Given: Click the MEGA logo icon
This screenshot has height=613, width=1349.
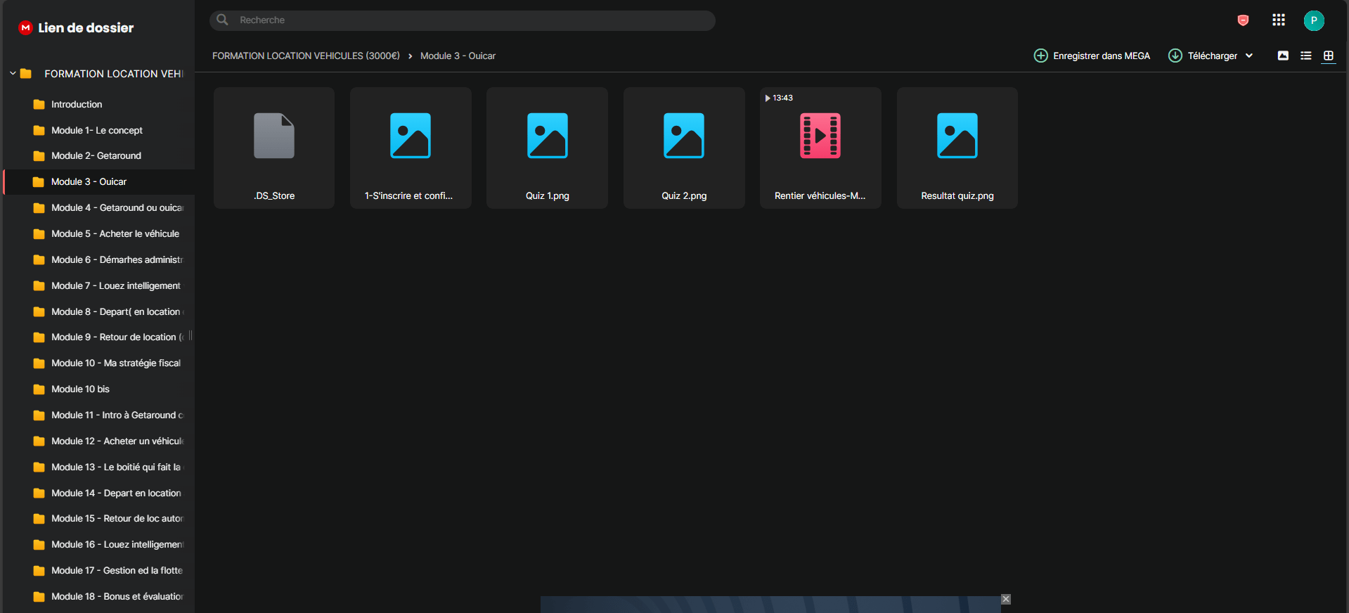Looking at the screenshot, I should [25, 27].
